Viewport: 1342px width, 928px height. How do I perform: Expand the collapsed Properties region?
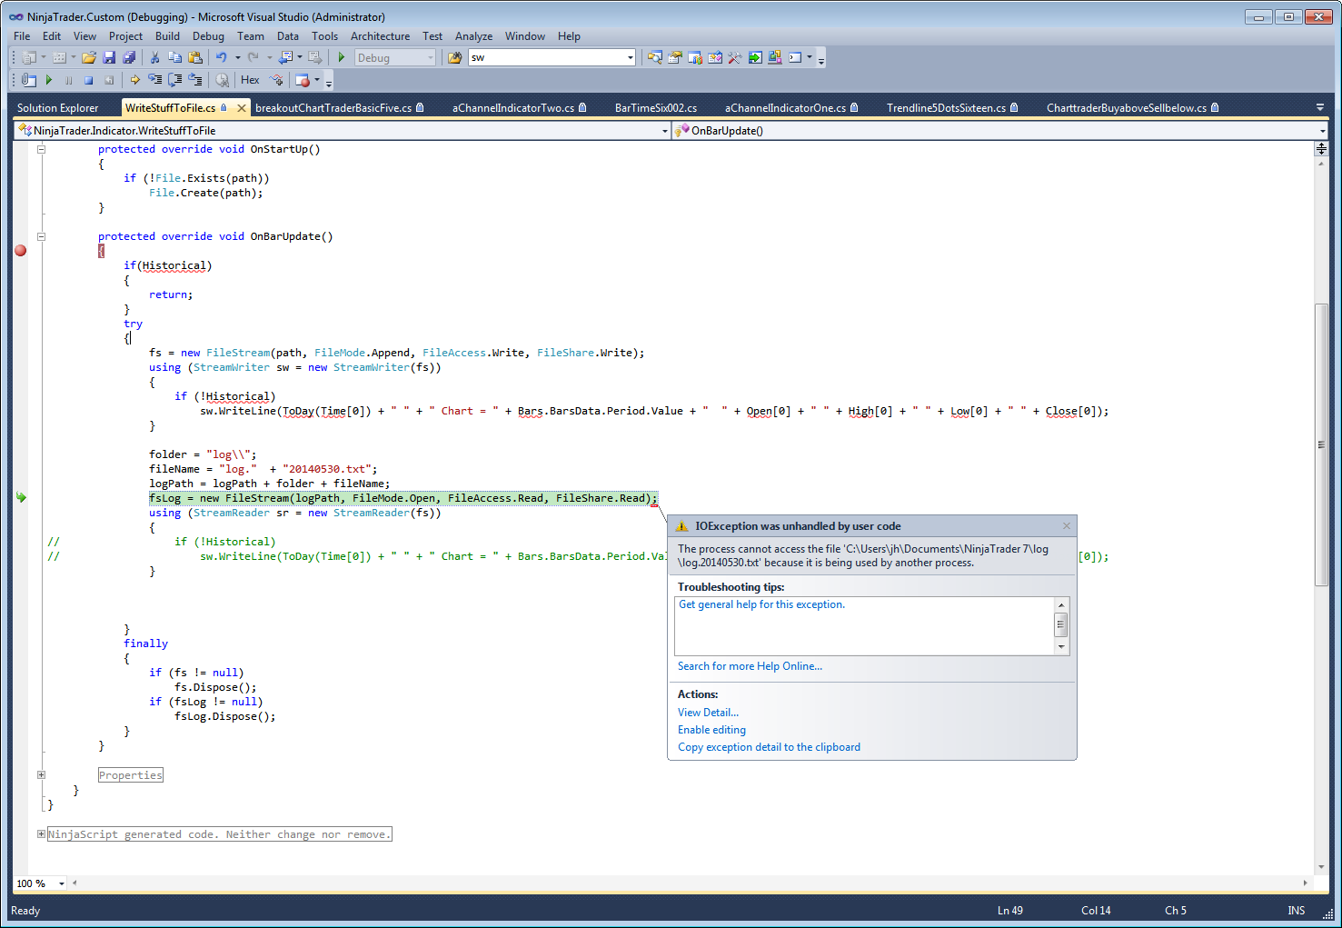(41, 775)
